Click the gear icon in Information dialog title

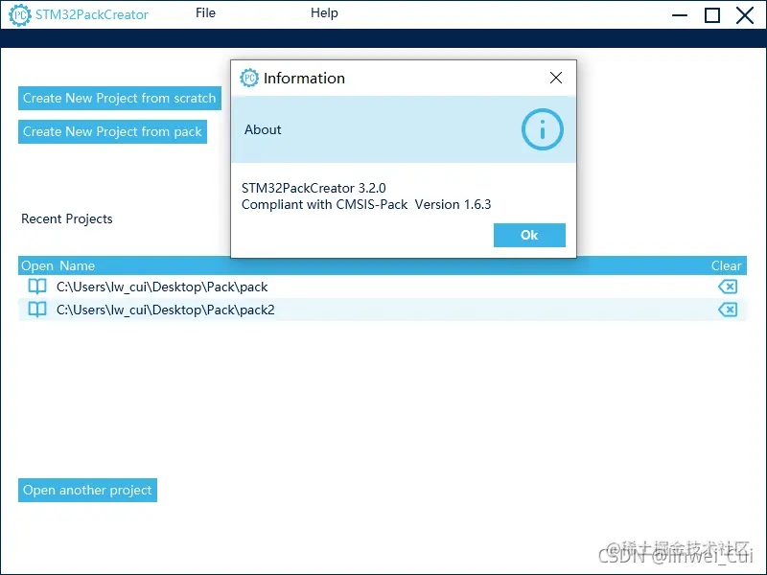coord(249,78)
